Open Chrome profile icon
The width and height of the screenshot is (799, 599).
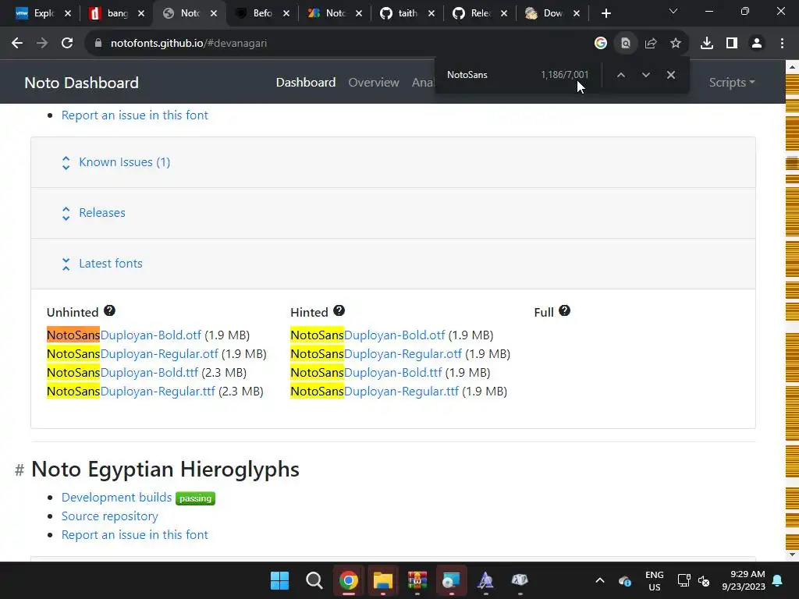(x=757, y=44)
